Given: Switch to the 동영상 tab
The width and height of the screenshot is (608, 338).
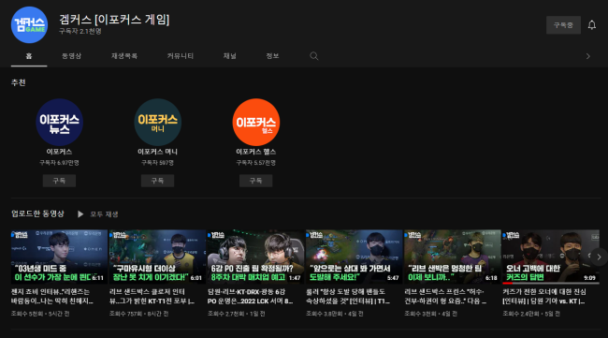Looking at the screenshot, I should [x=72, y=56].
